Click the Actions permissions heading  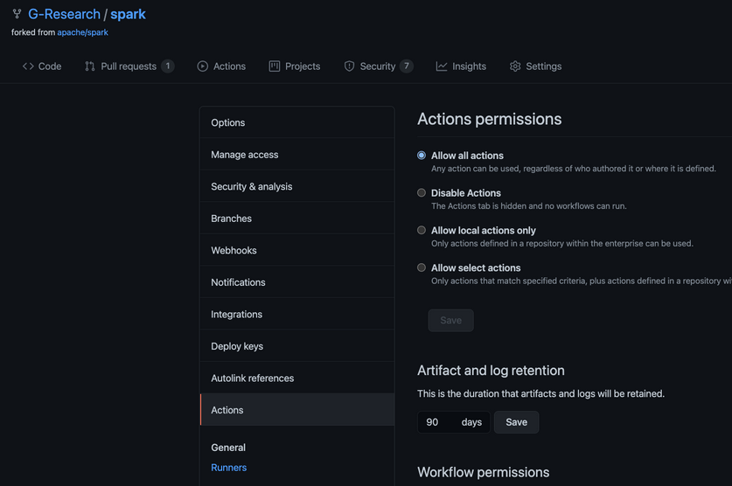489,119
